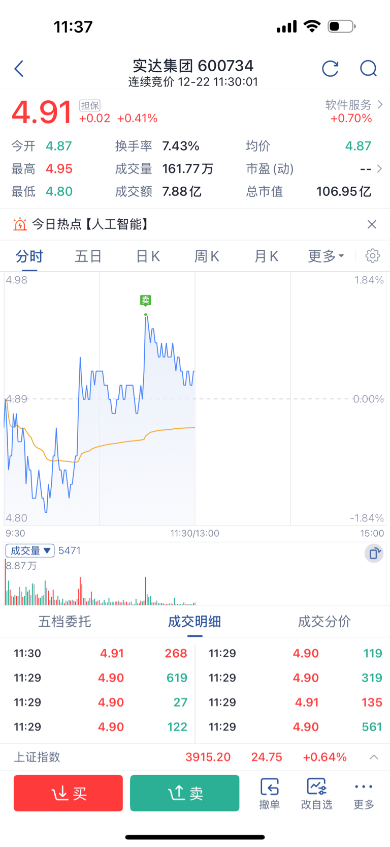Open chart settings gear icon

pyautogui.click(x=372, y=256)
